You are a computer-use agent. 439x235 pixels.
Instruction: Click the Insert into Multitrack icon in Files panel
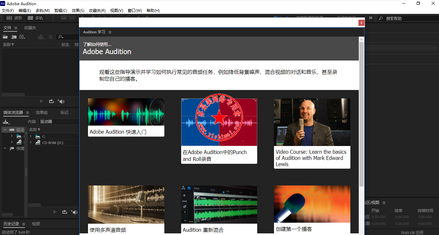click(x=41, y=37)
